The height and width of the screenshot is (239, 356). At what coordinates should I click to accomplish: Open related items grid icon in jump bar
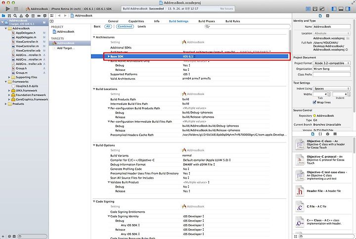pyautogui.click(x=52, y=16)
